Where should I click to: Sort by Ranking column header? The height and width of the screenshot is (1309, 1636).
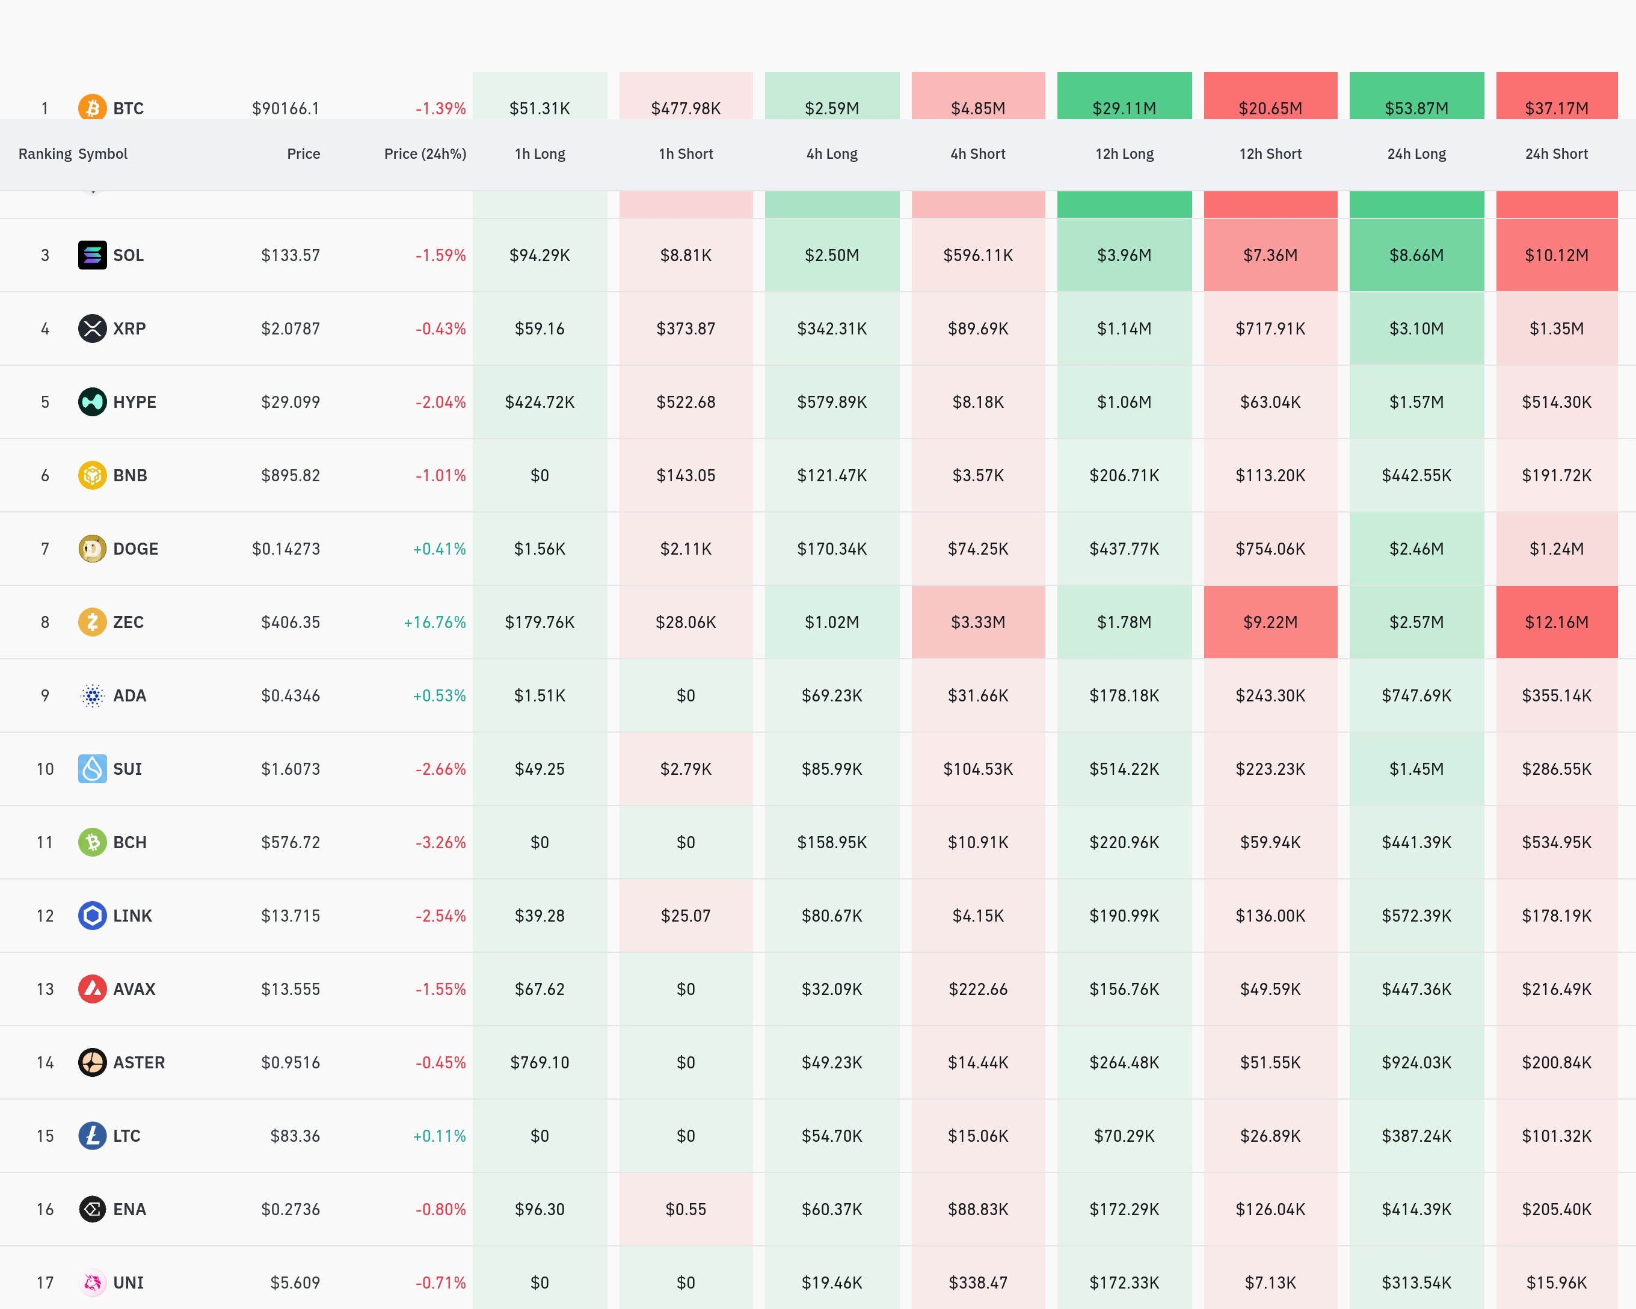pyautogui.click(x=45, y=154)
